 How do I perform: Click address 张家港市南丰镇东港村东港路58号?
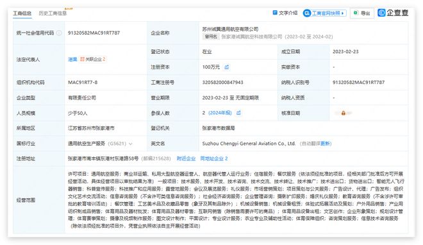tap(103, 158)
